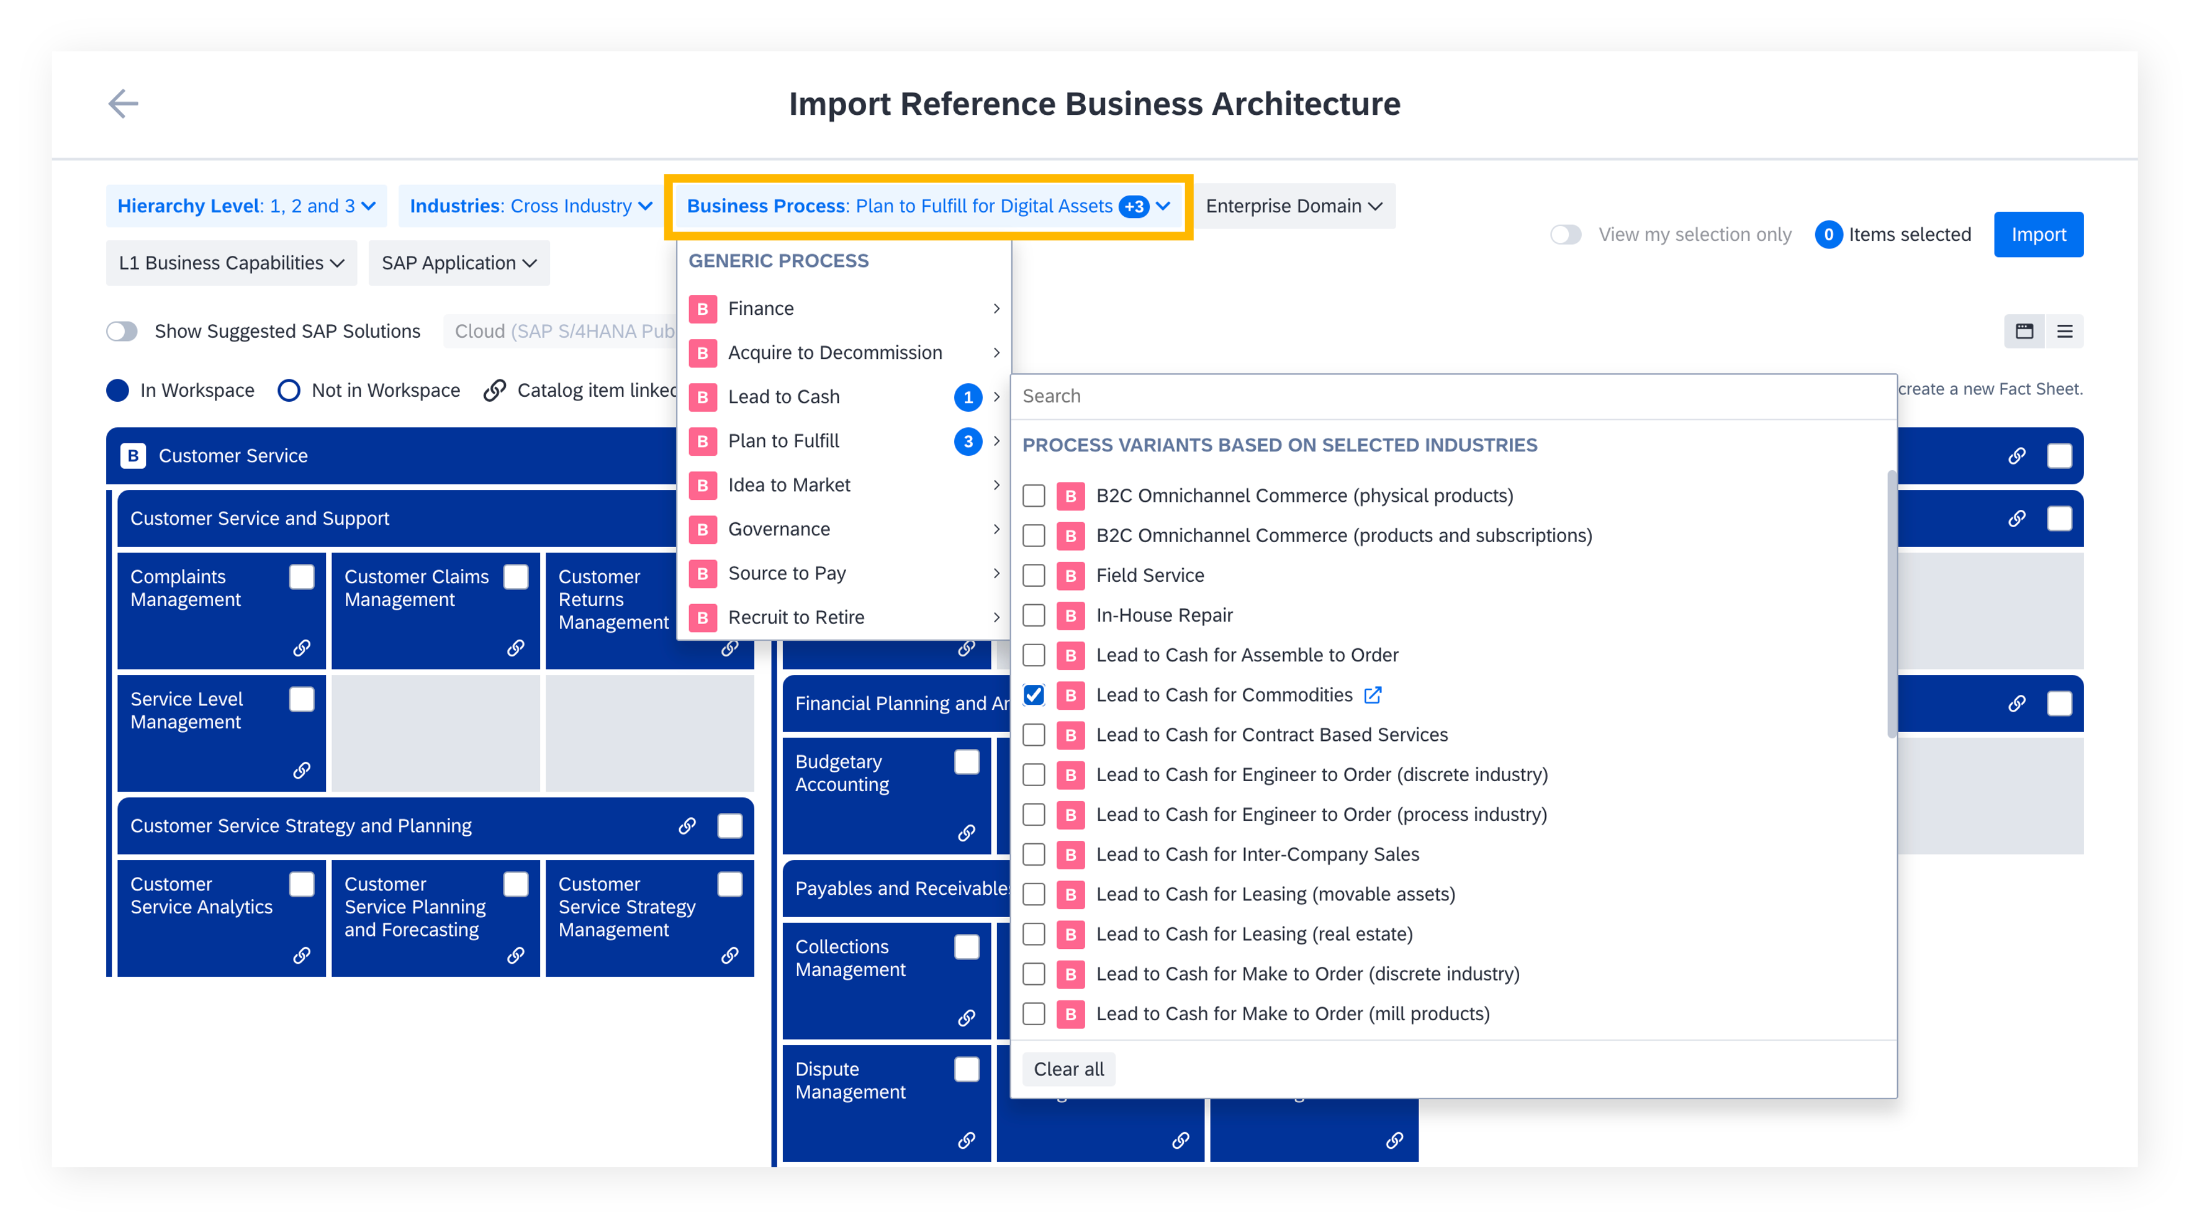The height and width of the screenshot is (1232, 2202).
Task: Check Lead to Cash for Assemble to Order
Action: coord(1034,655)
